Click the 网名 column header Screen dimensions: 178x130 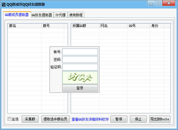point(113,26)
